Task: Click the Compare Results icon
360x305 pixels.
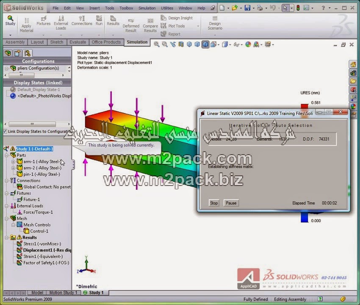Action: 150,21
